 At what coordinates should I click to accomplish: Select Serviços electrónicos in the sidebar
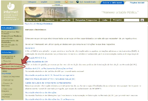[12, 66]
